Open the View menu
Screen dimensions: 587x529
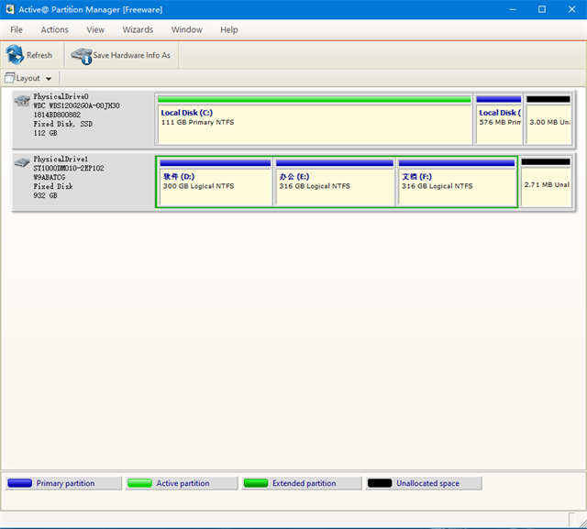coord(95,29)
